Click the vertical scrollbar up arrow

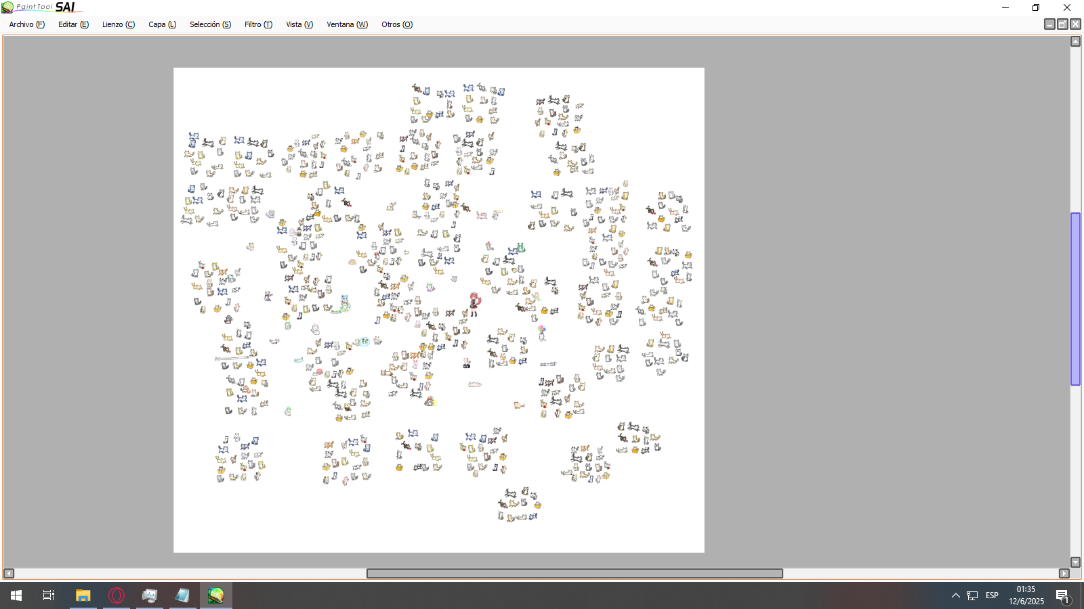[x=1075, y=41]
